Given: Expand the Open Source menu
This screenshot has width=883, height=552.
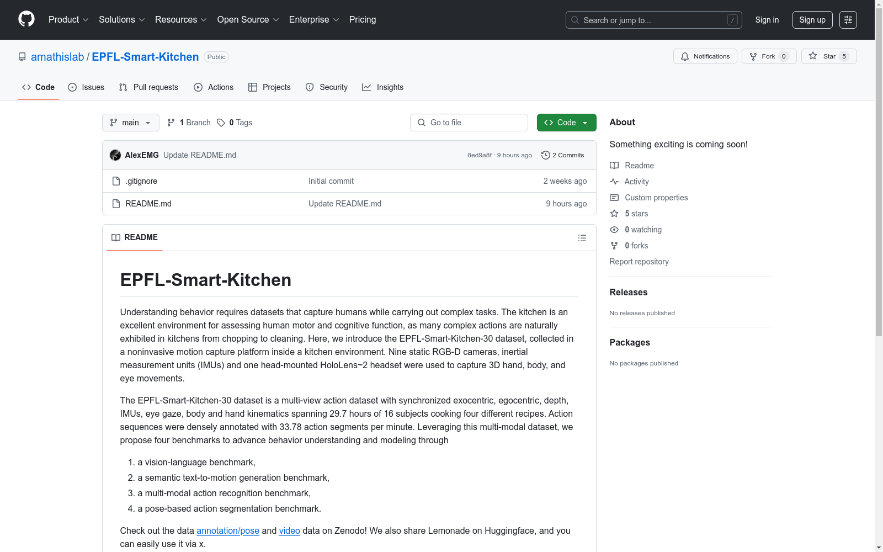Looking at the screenshot, I should 248,19.
